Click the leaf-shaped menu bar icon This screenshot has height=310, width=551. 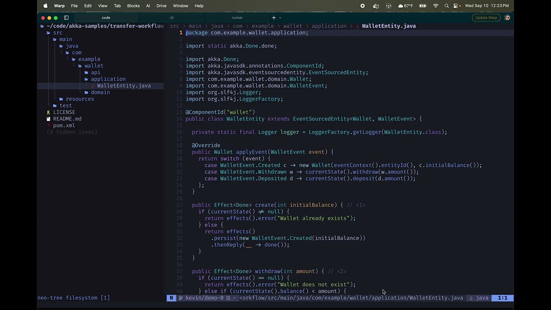point(376,6)
